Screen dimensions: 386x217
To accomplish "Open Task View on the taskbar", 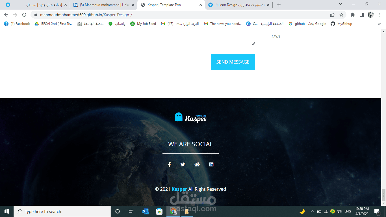I will tap(131, 211).
